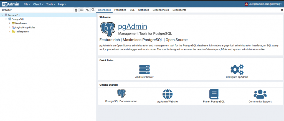
Task: Open the Planet PostgreSQL book icon
Action: 214,94
